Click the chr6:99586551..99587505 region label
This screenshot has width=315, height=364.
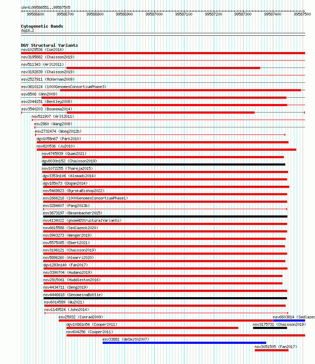coord(46,7)
